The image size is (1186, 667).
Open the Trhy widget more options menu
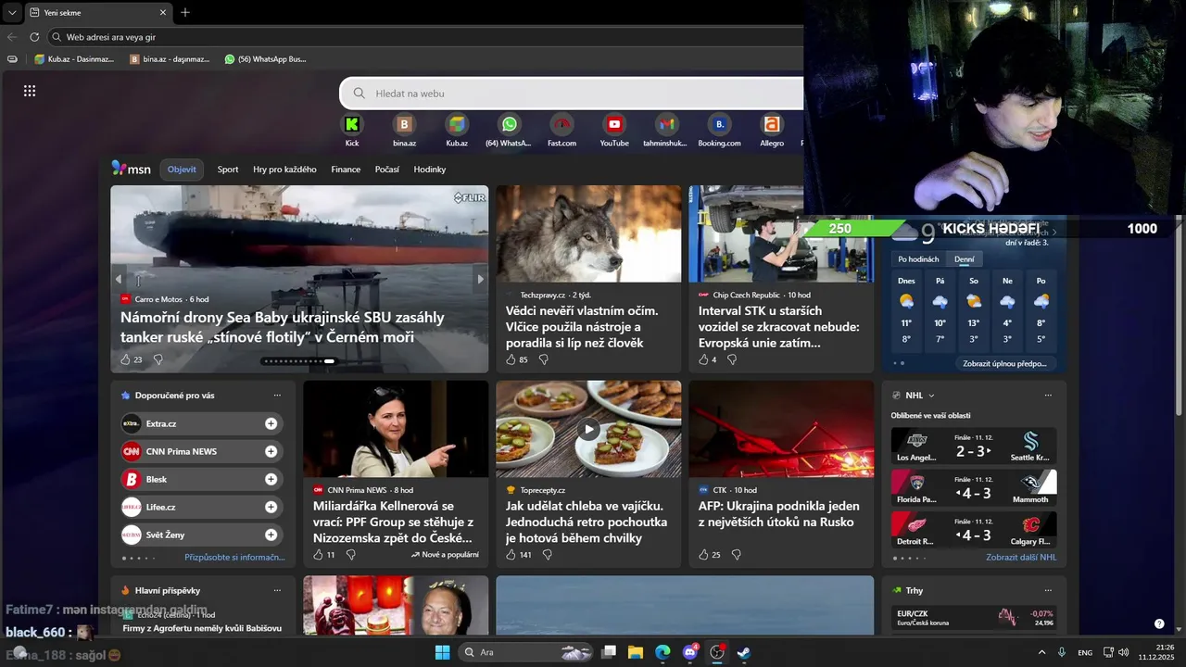pyautogui.click(x=1048, y=590)
